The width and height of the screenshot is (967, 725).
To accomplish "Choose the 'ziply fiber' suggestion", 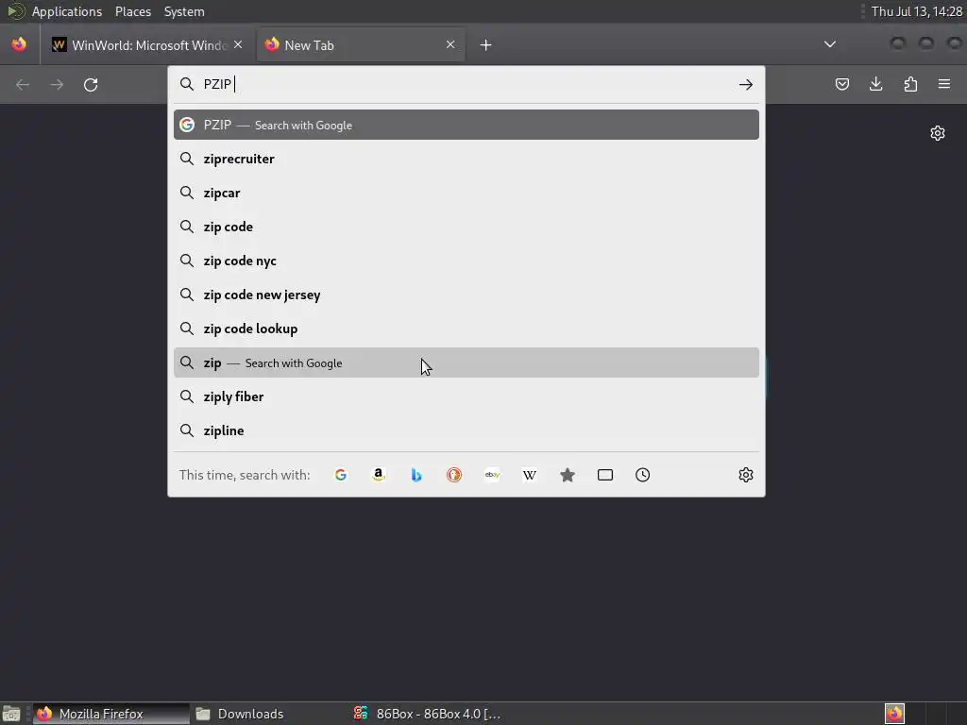I will (x=467, y=396).
